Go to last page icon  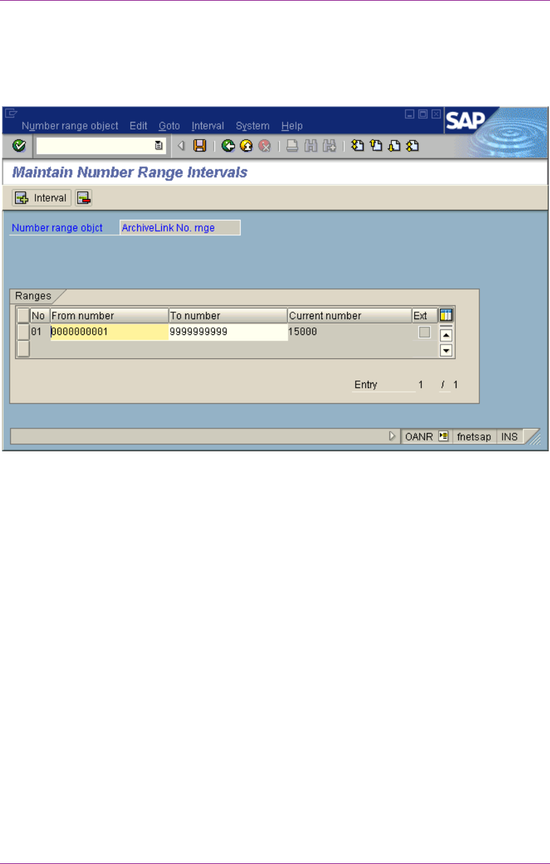click(x=413, y=146)
